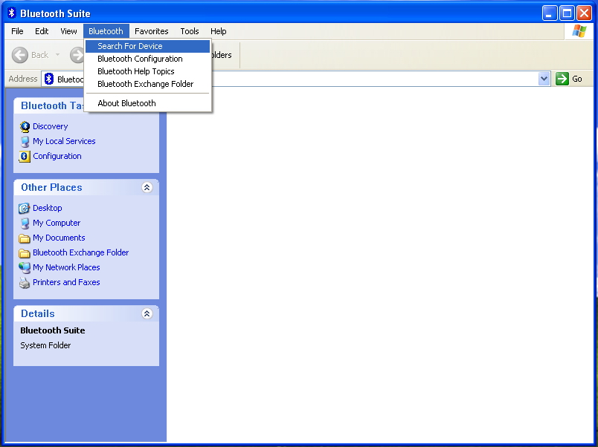Open the My Documents link
The image size is (598, 447).
59,238
